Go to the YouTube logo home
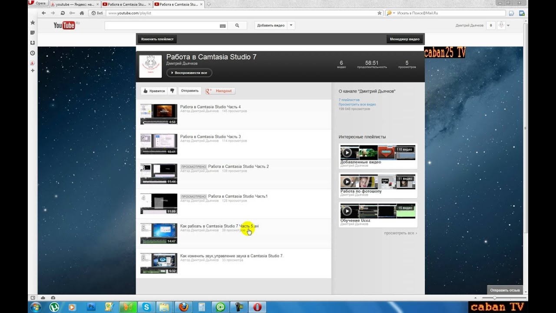This screenshot has width=556, height=313. [64, 25]
